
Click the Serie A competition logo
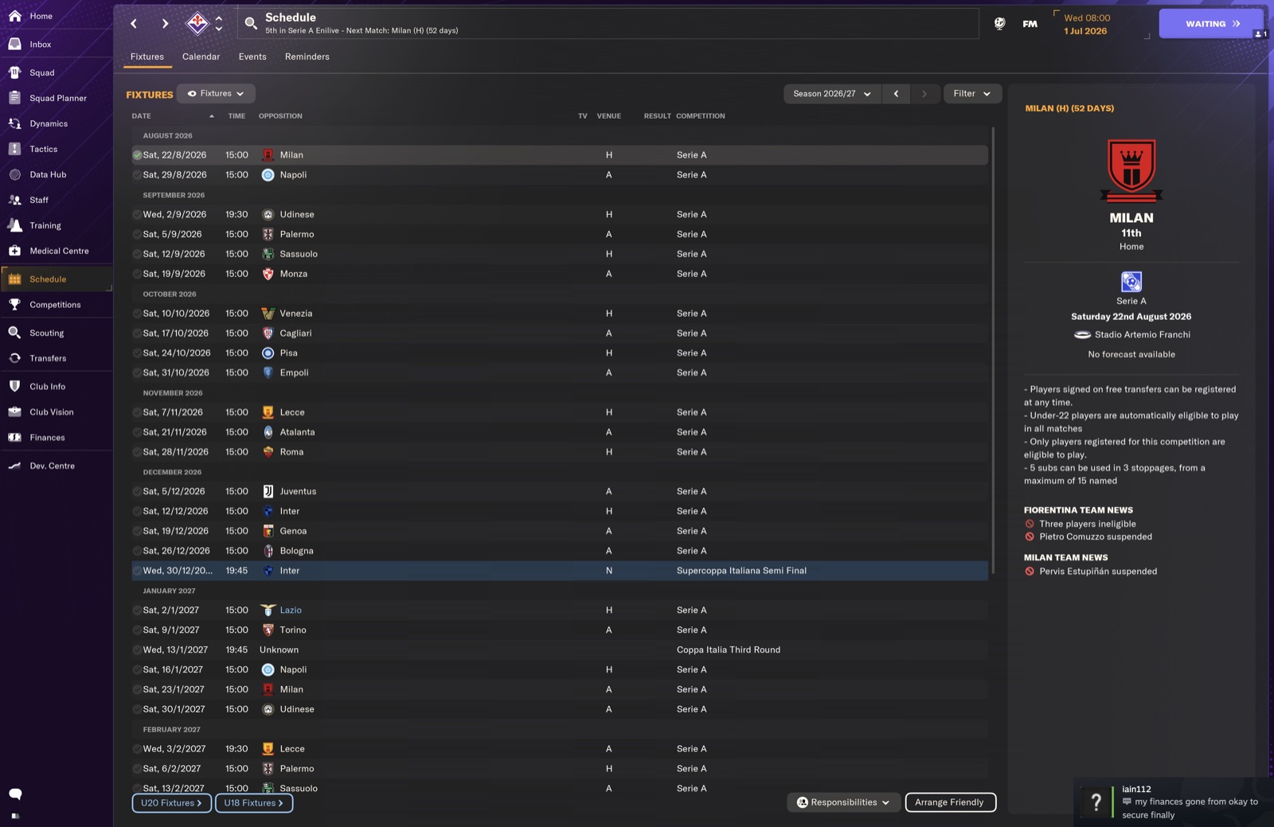pos(1131,282)
